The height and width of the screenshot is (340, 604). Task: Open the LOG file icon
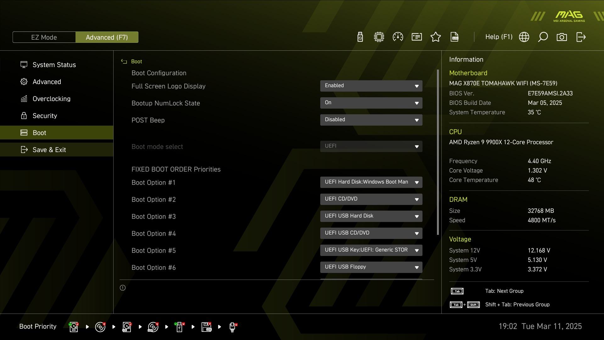coord(455,37)
